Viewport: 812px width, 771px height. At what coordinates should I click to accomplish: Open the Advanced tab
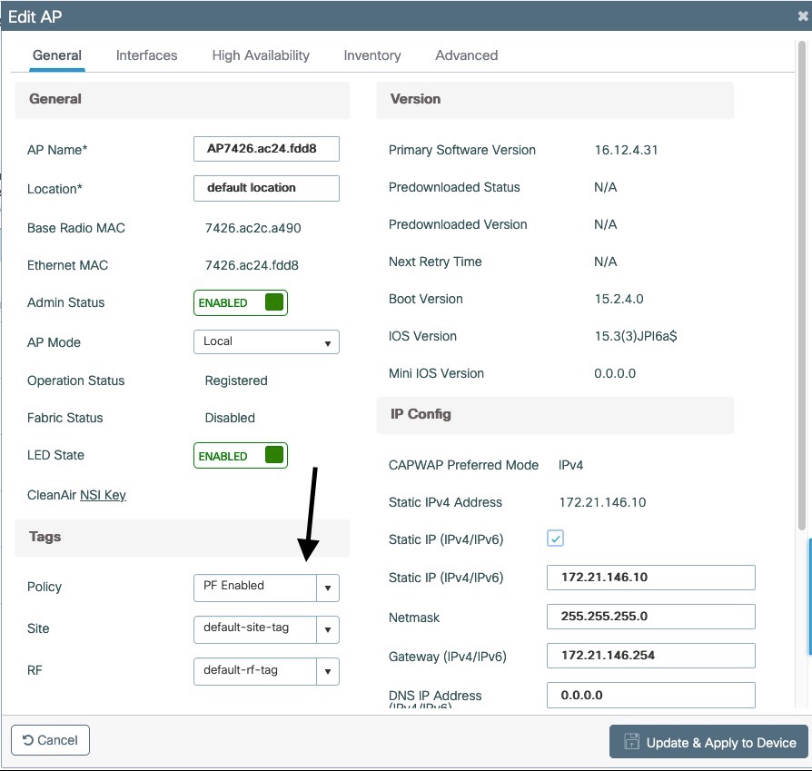pos(466,55)
